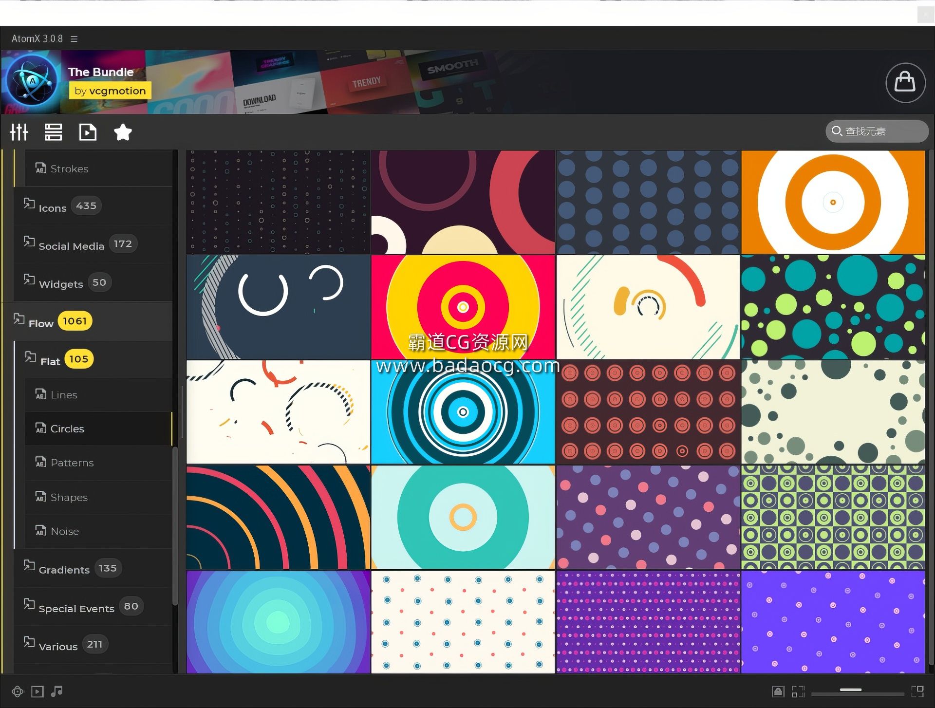The width and height of the screenshot is (935, 708).
Task: Open the blue polka dots thumbnail
Action: 648,202
